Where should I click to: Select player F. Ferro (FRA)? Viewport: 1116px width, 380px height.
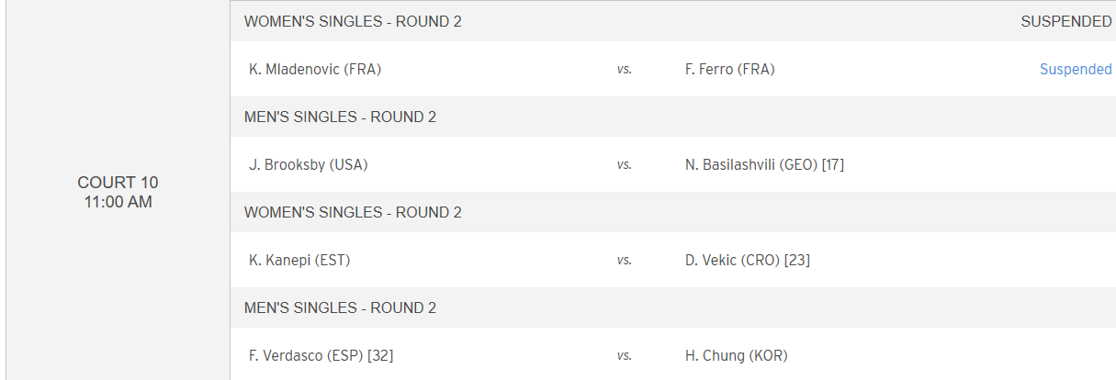point(730,69)
